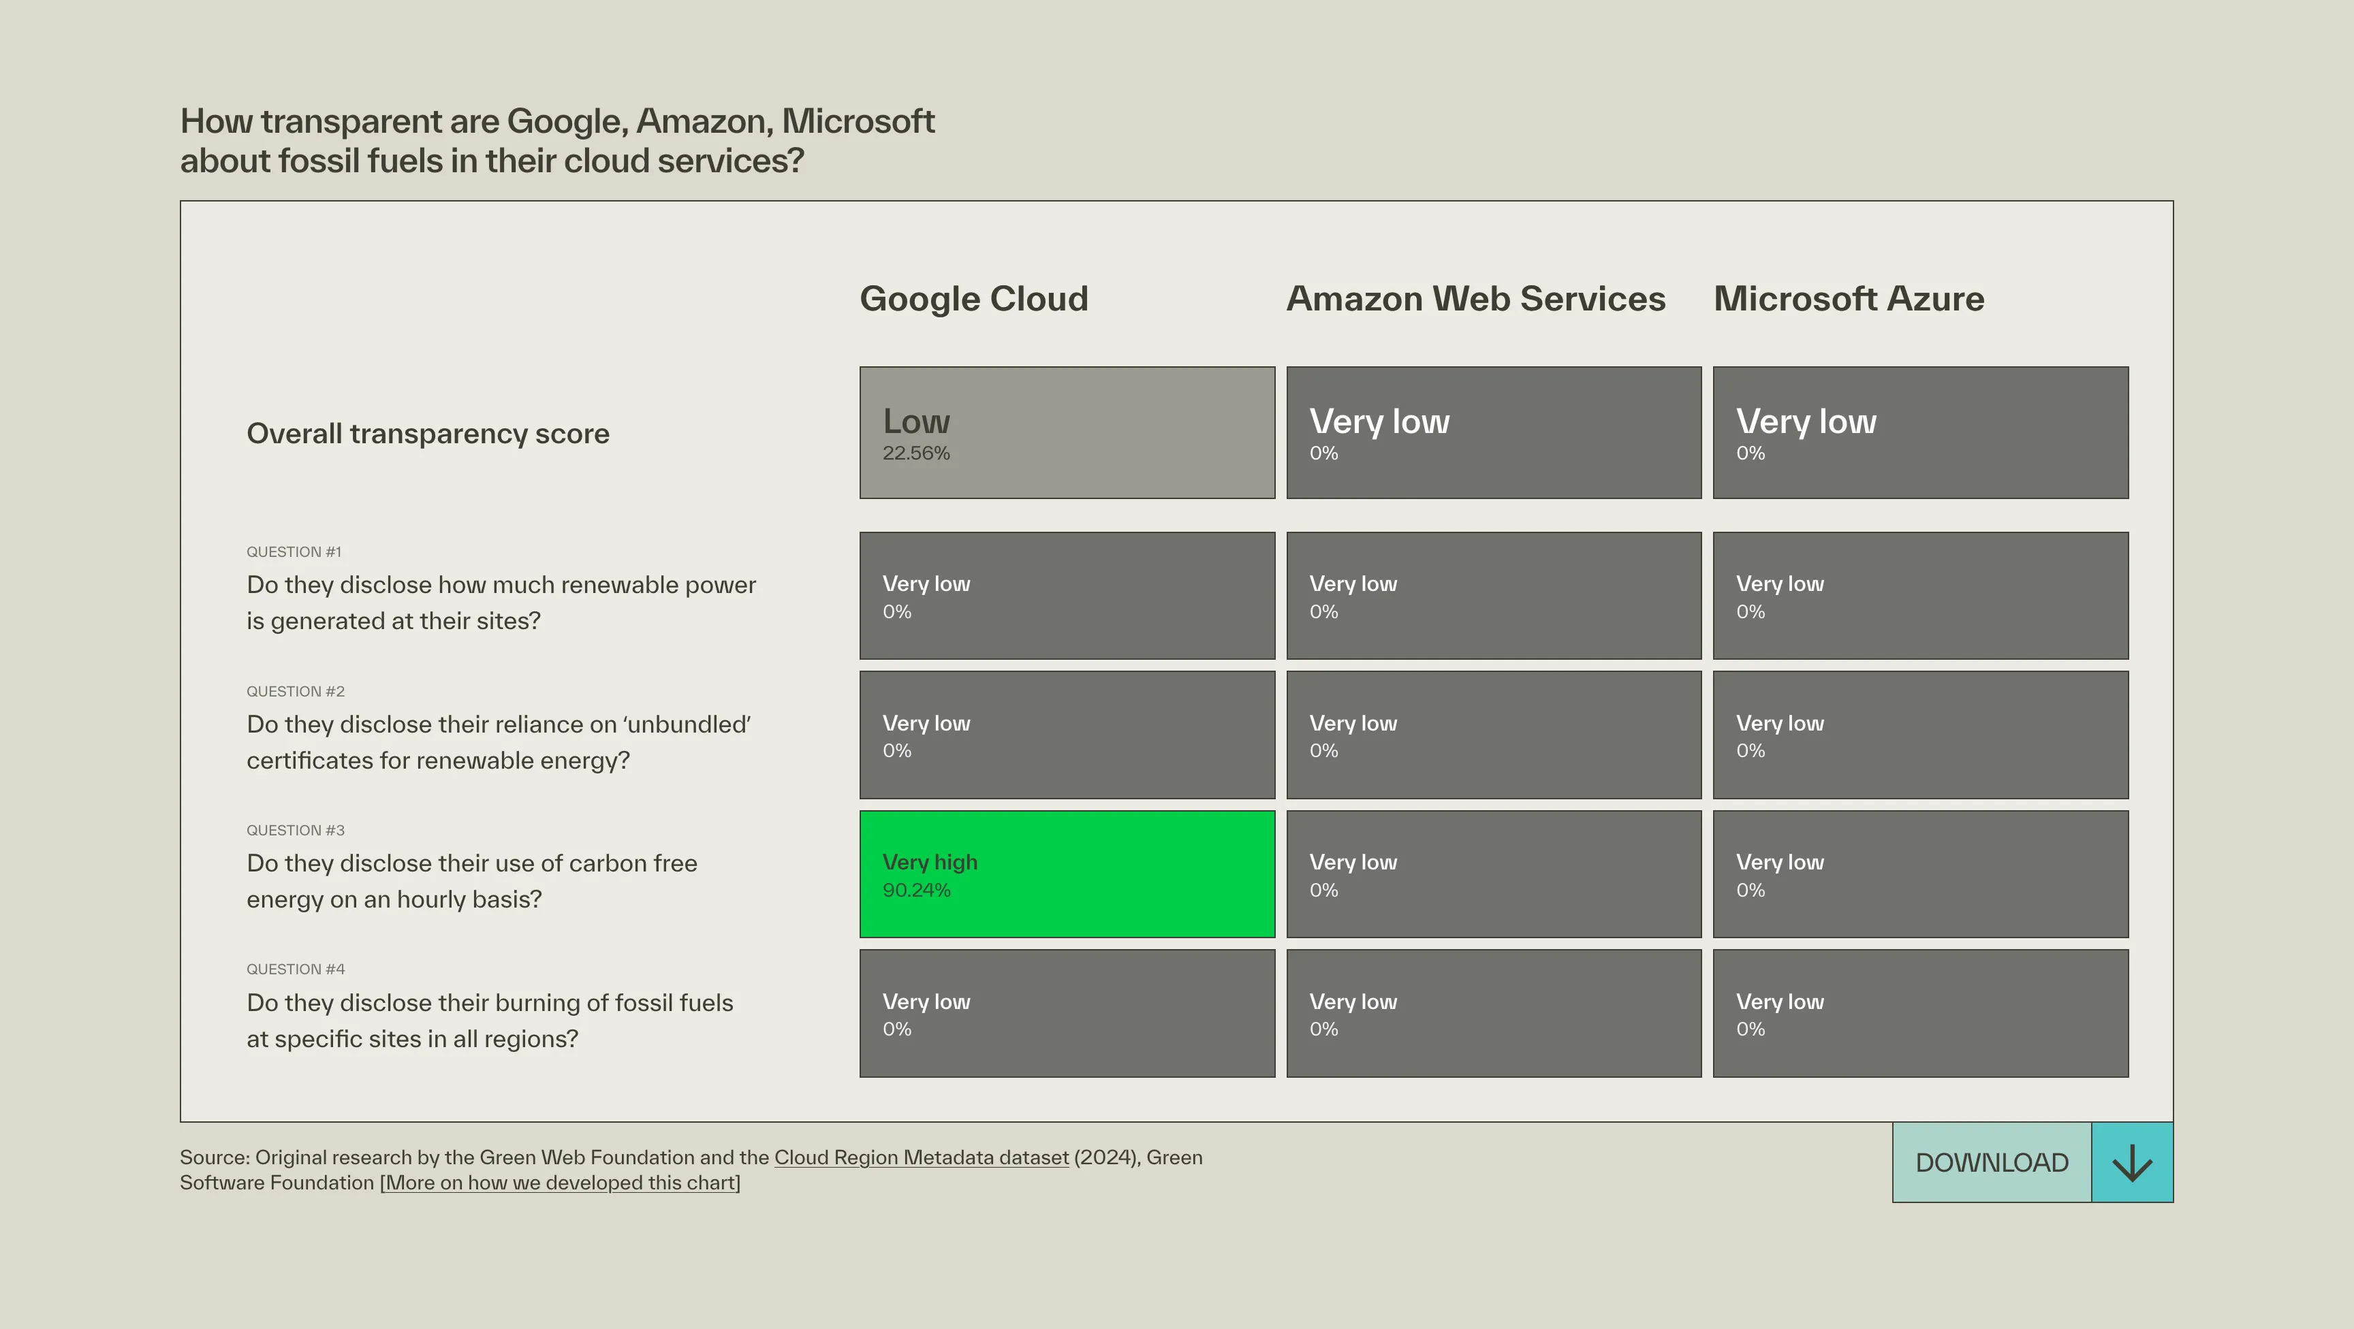Click Amazon Web Services' overall Very low cell

1493,433
